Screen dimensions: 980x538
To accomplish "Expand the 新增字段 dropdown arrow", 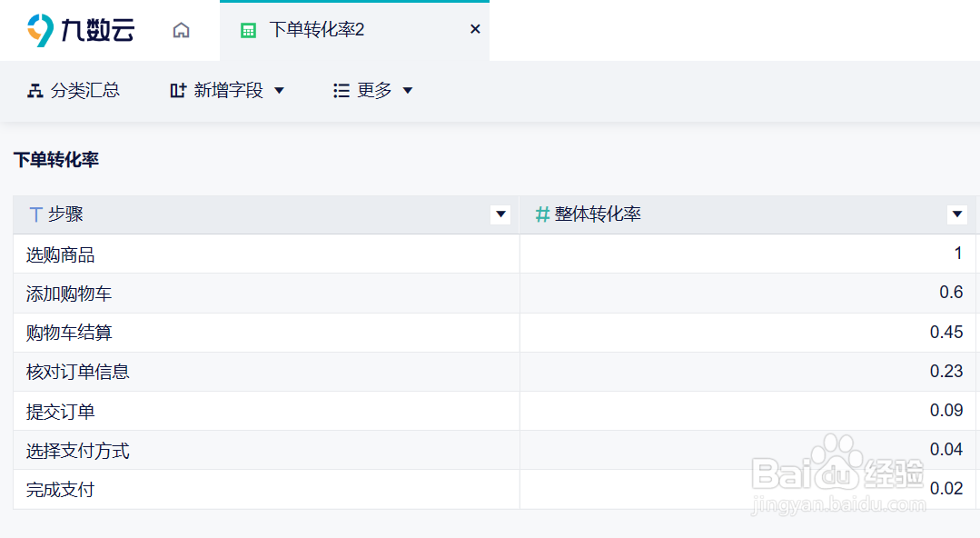I will coord(280,90).
